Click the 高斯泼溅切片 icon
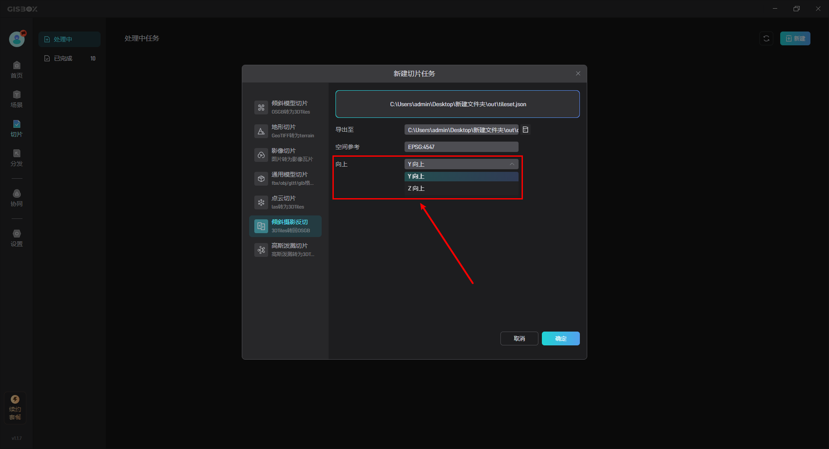The image size is (829, 449). click(261, 250)
